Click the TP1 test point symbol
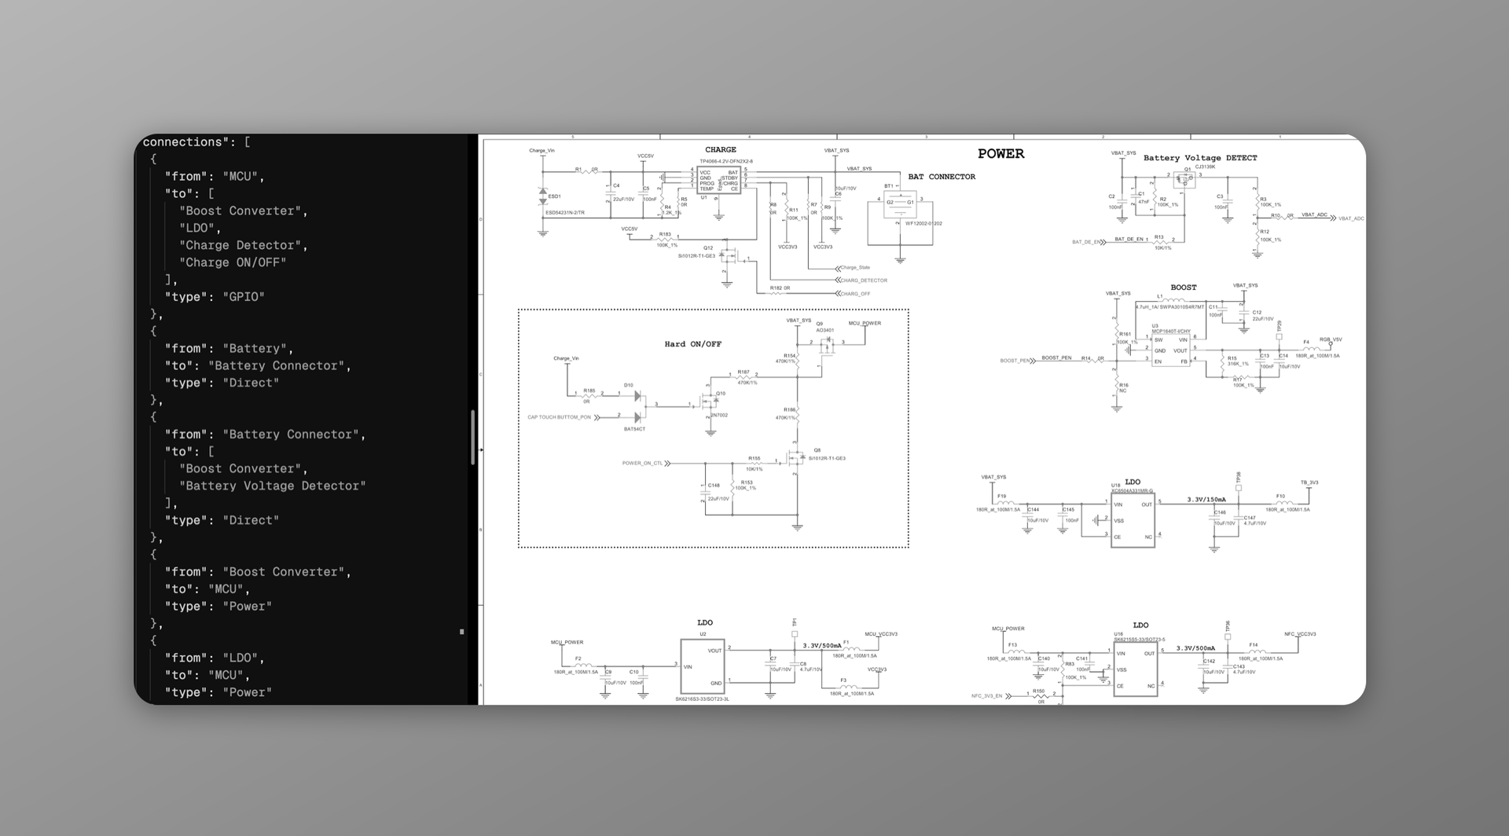 (x=795, y=634)
